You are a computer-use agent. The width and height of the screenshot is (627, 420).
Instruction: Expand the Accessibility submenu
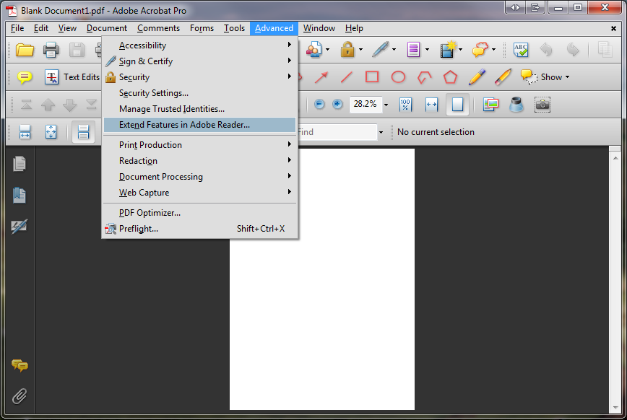click(x=199, y=45)
